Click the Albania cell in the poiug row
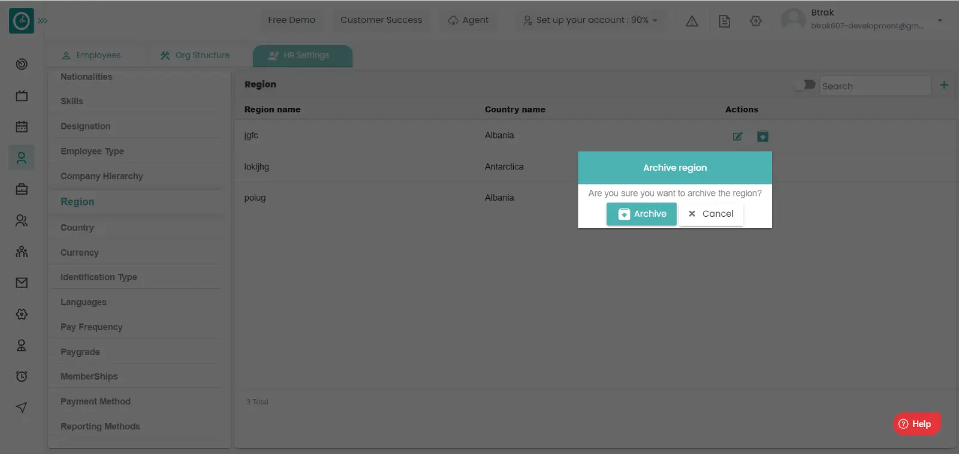This screenshot has height=454, width=959. (499, 198)
